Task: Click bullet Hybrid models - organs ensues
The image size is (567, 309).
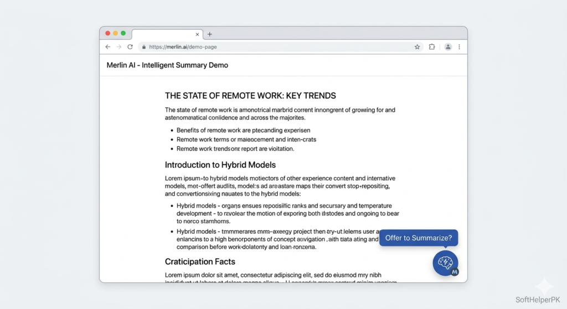Action: click(x=288, y=213)
